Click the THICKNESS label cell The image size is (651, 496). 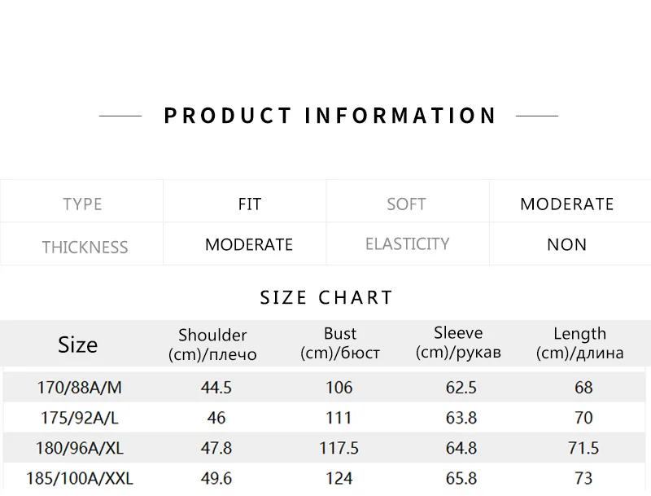[x=82, y=244]
